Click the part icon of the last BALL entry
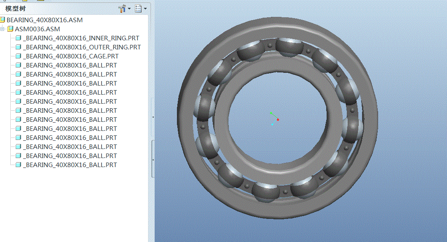 18,165
